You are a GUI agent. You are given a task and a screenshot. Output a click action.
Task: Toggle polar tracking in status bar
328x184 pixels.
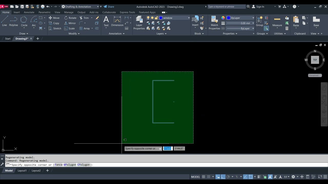pyautogui.click(x=228, y=177)
